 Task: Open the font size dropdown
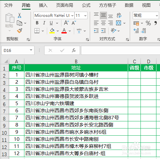85,16
